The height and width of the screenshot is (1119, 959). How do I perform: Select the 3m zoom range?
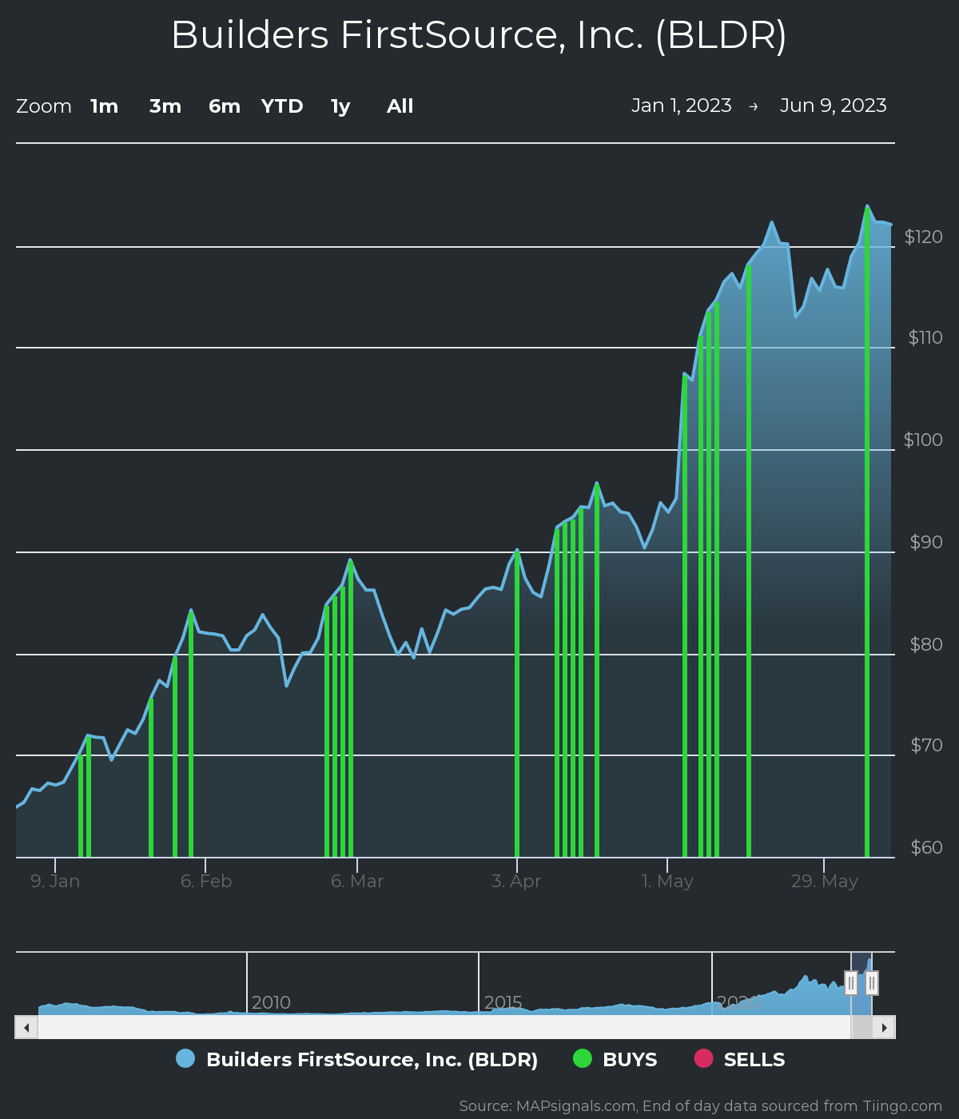tap(165, 106)
